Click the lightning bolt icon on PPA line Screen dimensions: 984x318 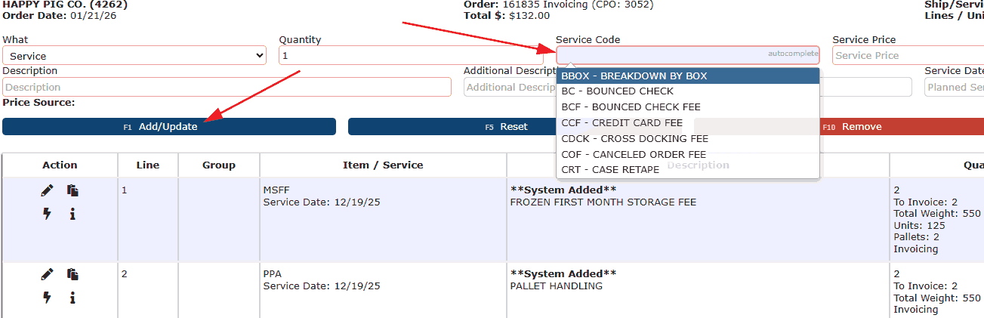(47, 297)
